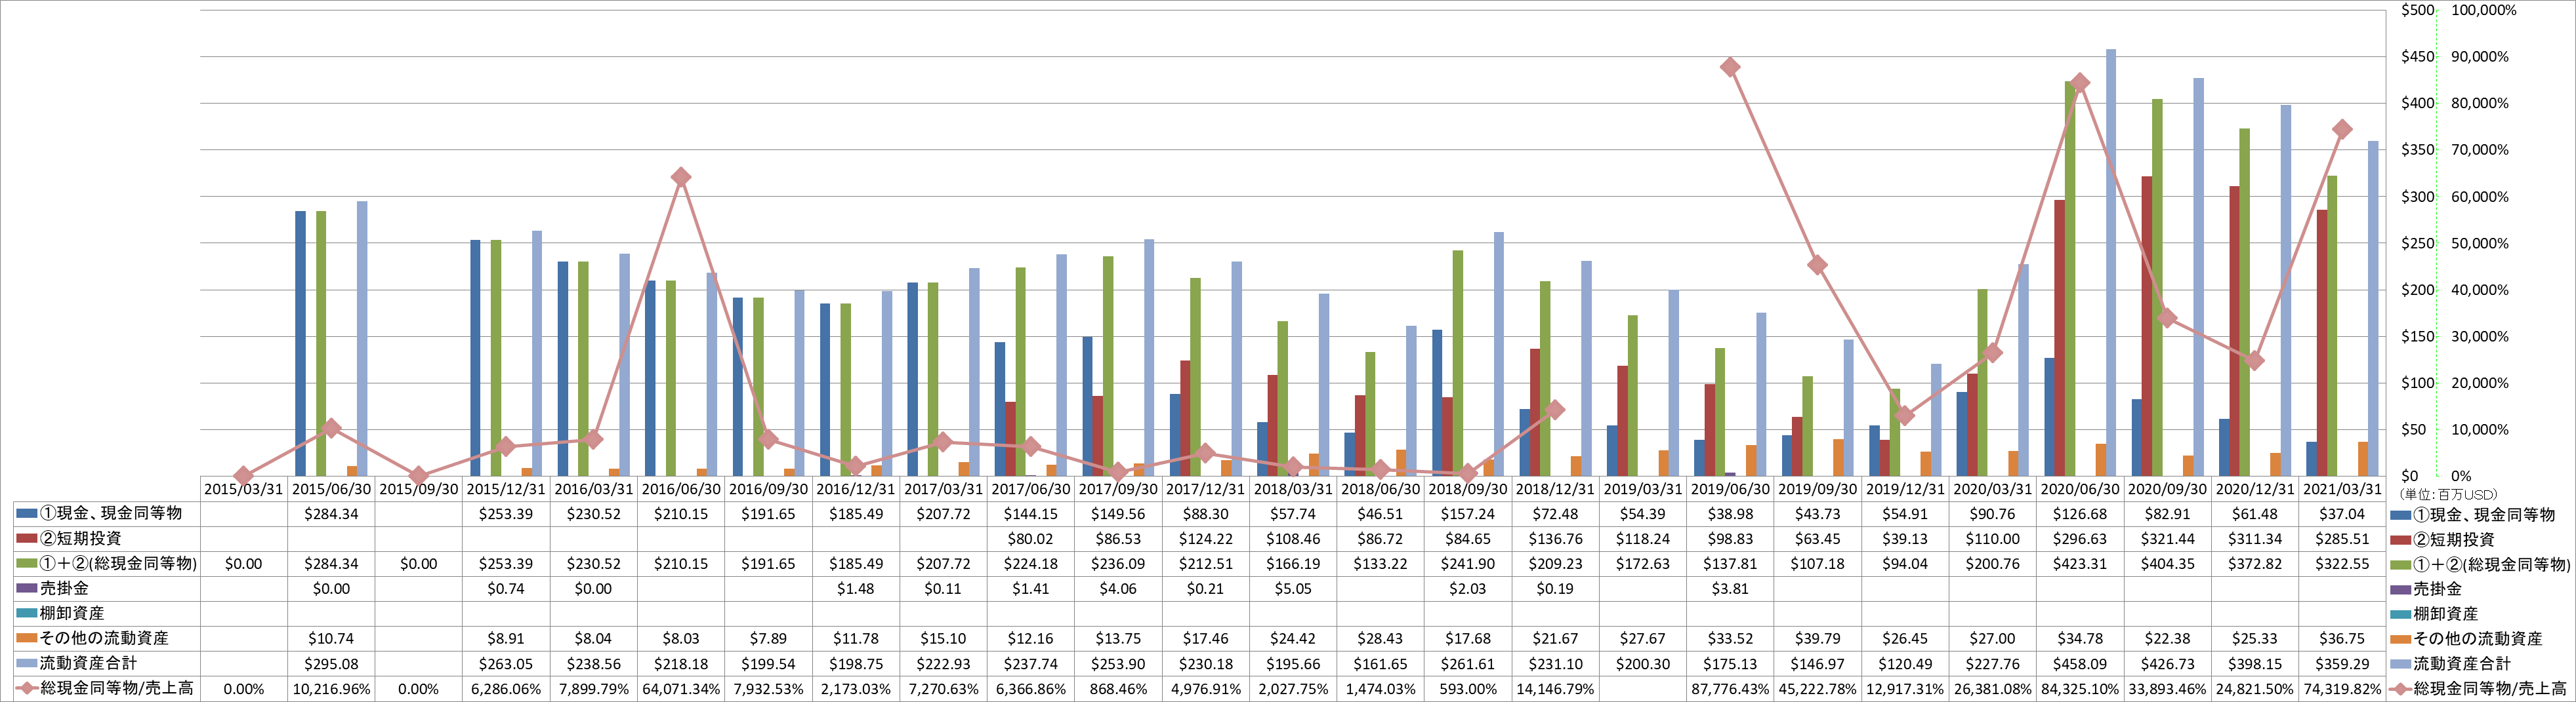2576x702 pixels.
Task: Click orange swatch beside right-legend その他の流動資産
Action: click(2400, 639)
